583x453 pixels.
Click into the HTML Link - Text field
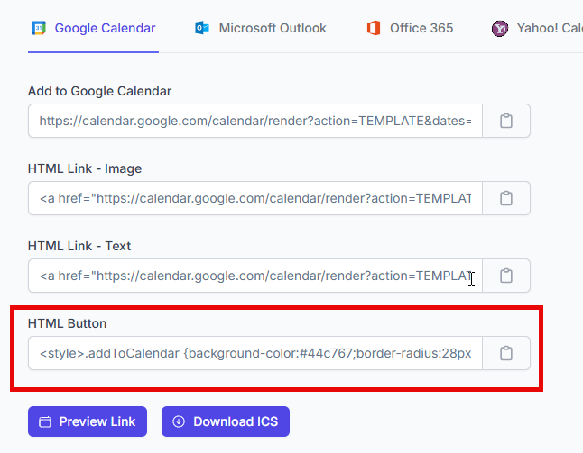point(254,276)
